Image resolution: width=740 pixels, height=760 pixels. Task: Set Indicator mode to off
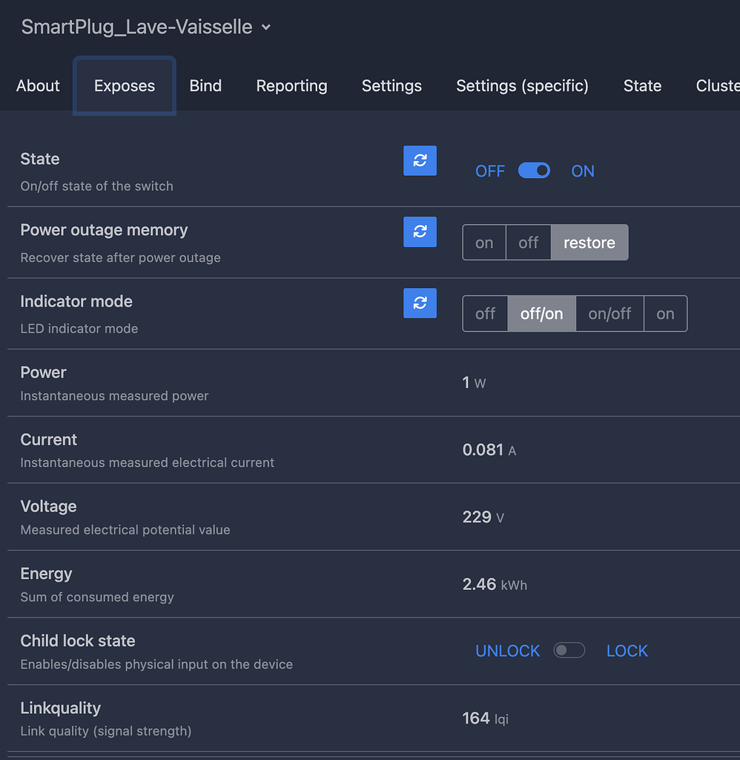485,314
